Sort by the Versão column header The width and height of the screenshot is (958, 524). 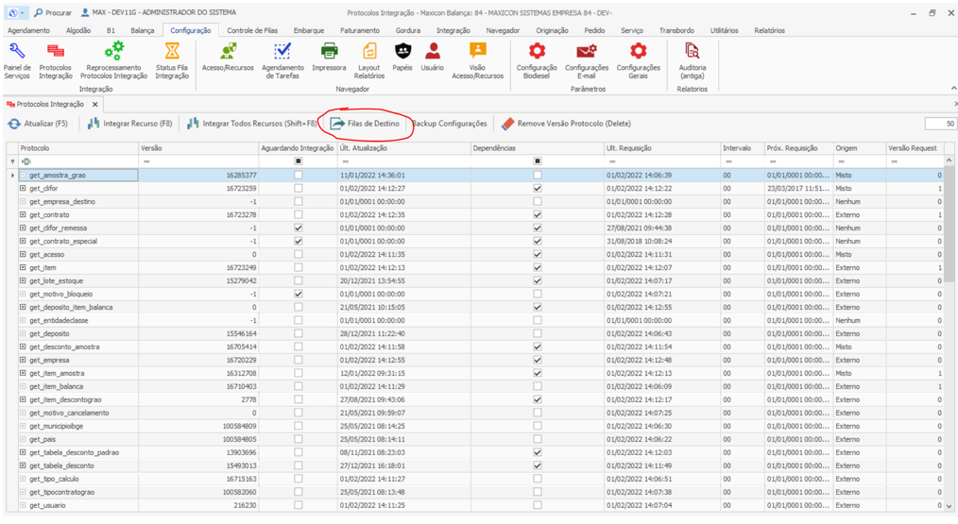pos(198,148)
